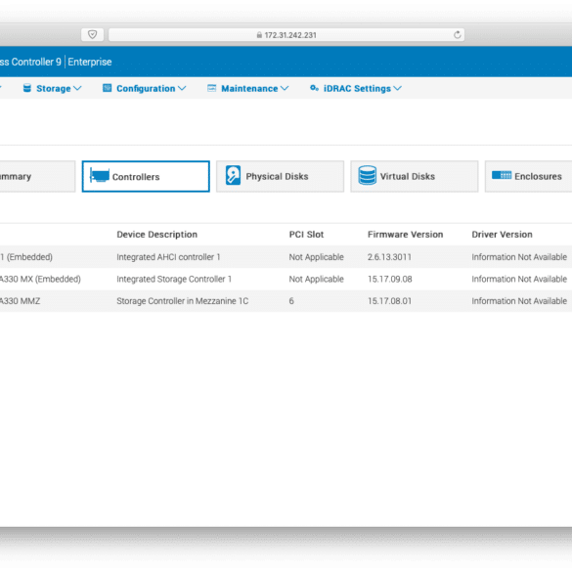Open the Maintenance menu

248,88
